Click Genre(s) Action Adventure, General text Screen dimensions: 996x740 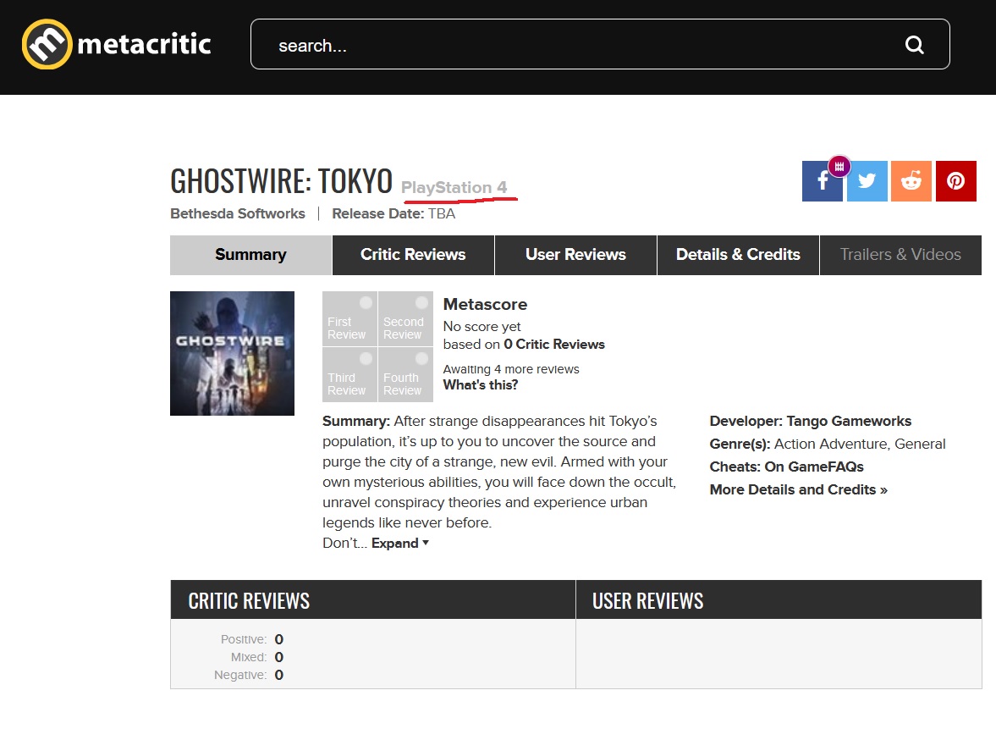coord(828,444)
